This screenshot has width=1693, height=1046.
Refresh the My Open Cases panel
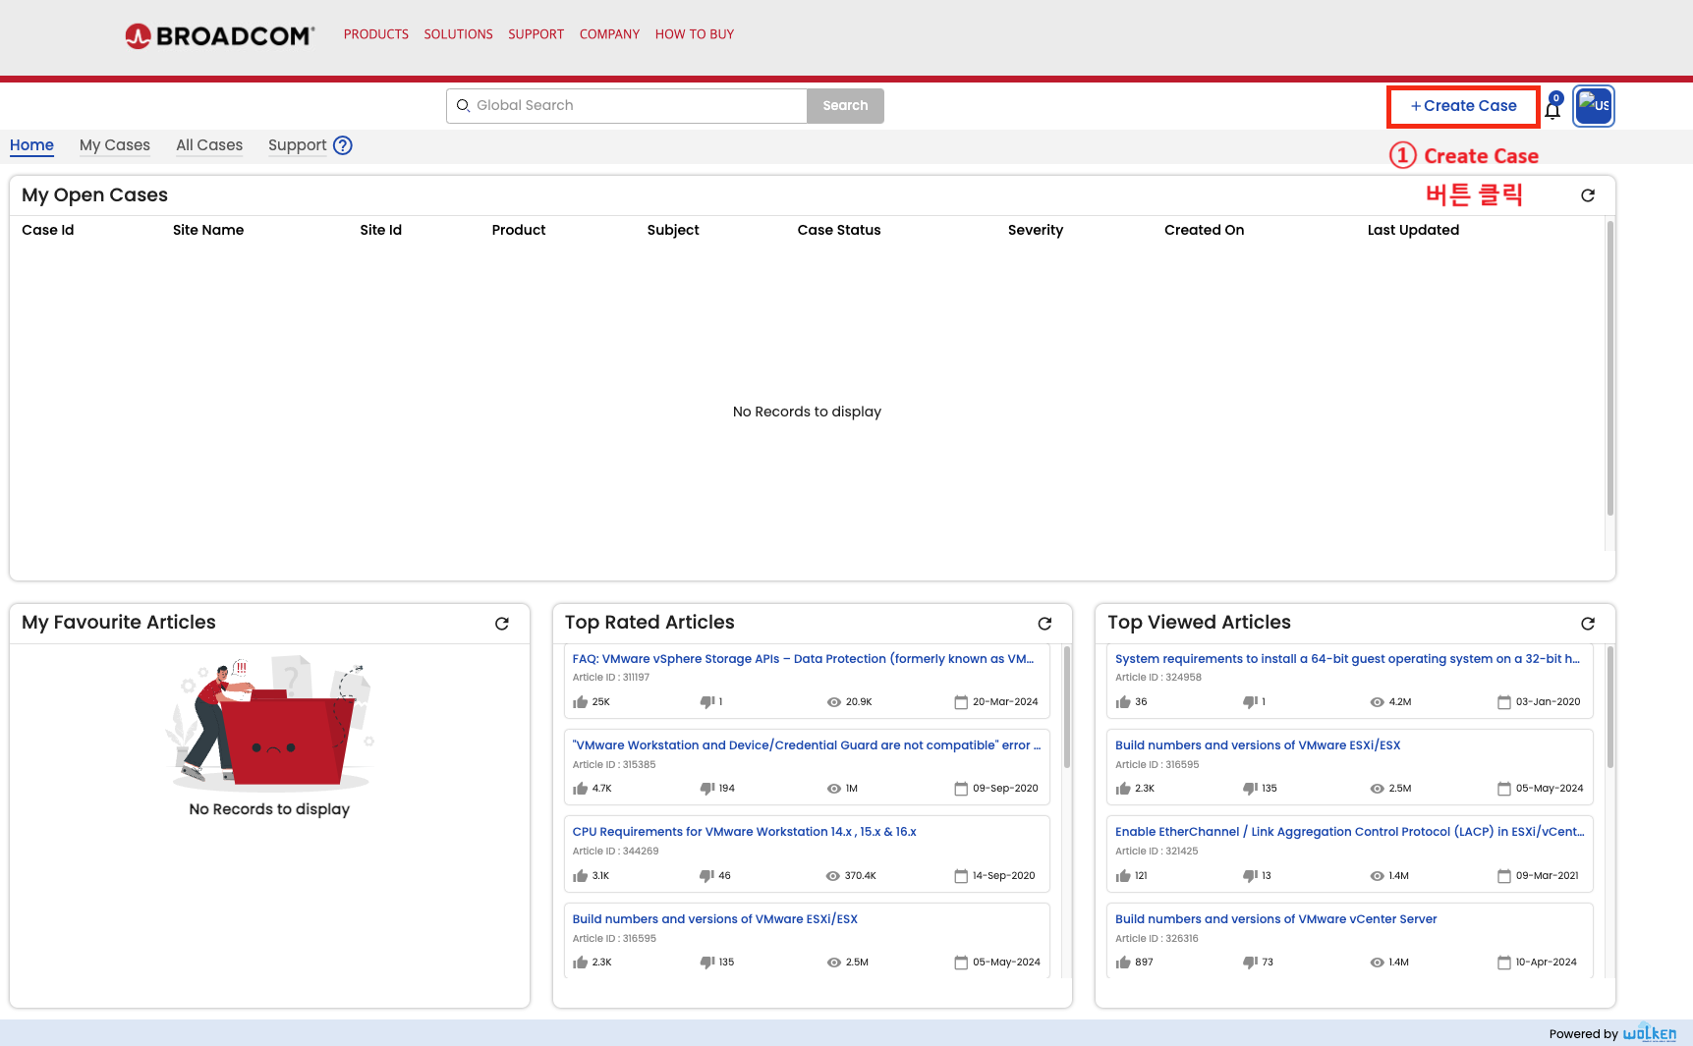click(x=1587, y=195)
